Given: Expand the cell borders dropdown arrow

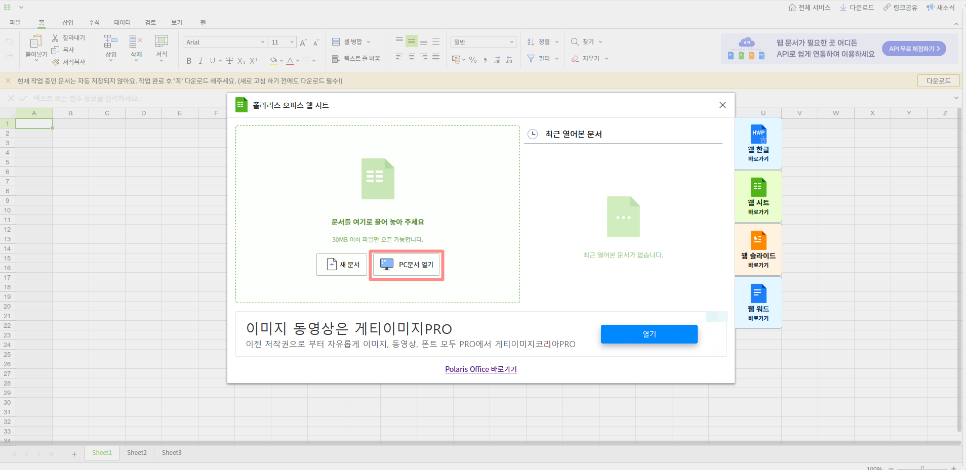Looking at the screenshot, I should (x=314, y=61).
